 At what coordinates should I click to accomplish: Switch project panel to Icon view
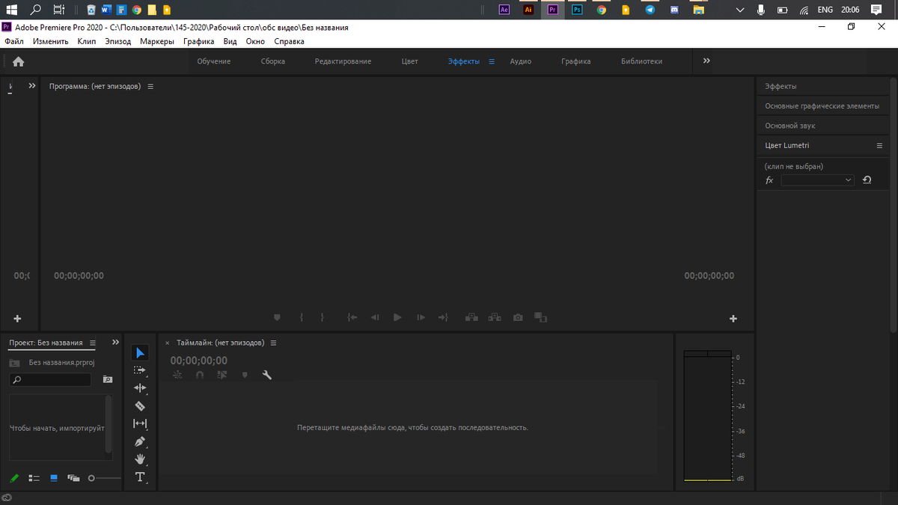(54, 478)
